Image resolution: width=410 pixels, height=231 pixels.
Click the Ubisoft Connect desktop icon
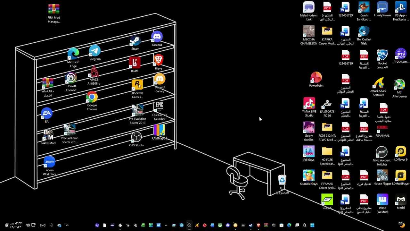[x=71, y=82]
